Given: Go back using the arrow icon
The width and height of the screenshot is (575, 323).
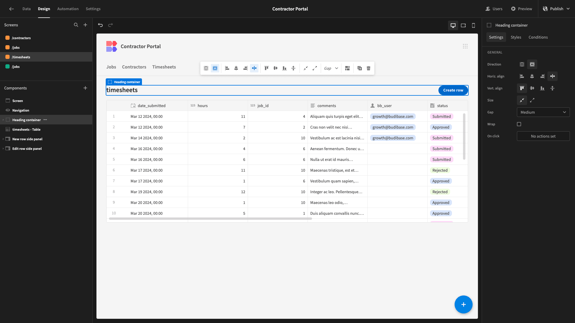Looking at the screenshot, I should (11, 9).
